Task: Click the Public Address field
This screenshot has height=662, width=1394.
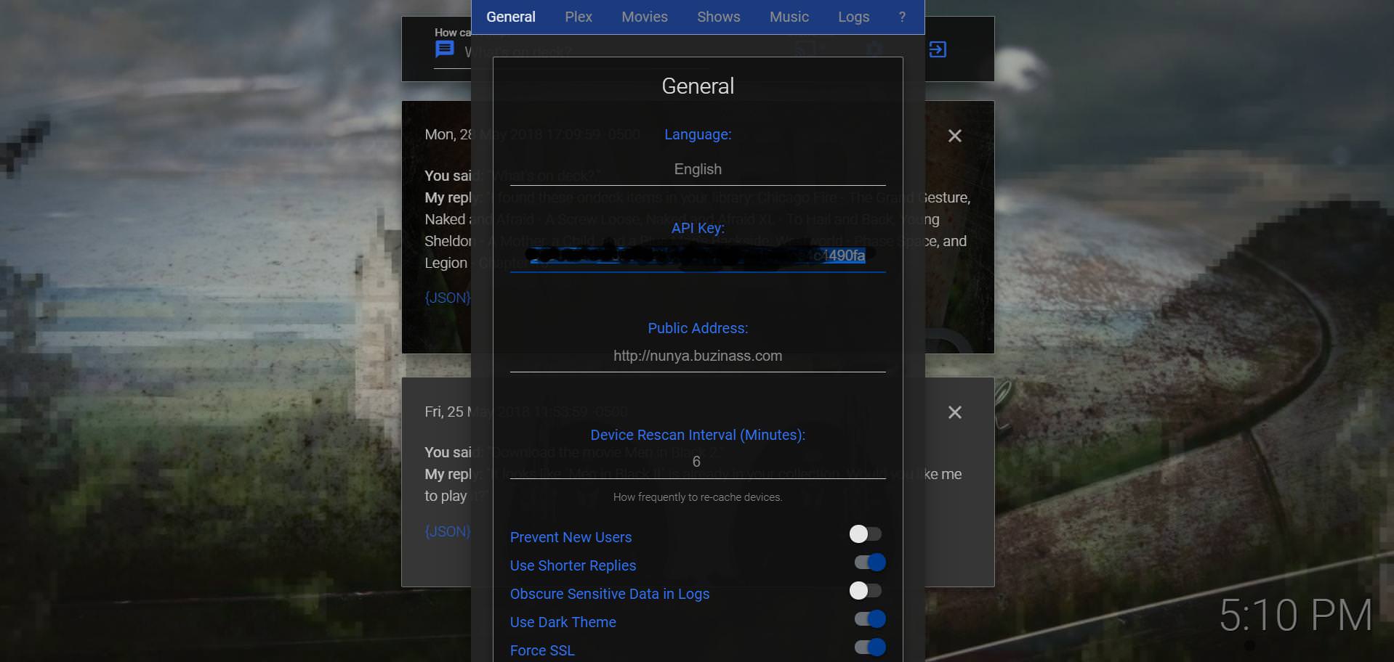Action: click(x=698, y=356)
